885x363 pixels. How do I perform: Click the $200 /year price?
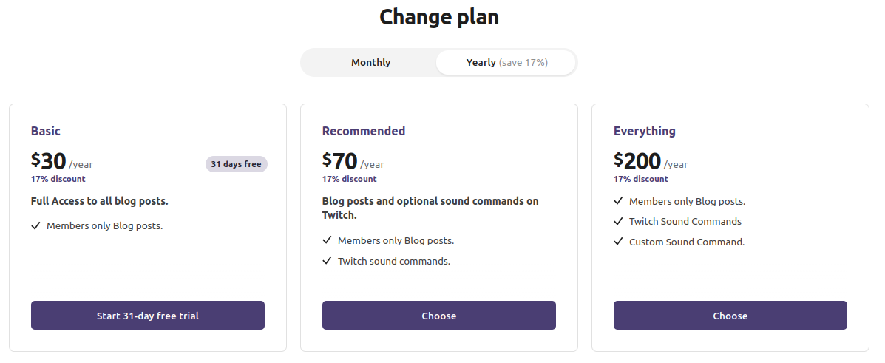[x=650, y=161]
